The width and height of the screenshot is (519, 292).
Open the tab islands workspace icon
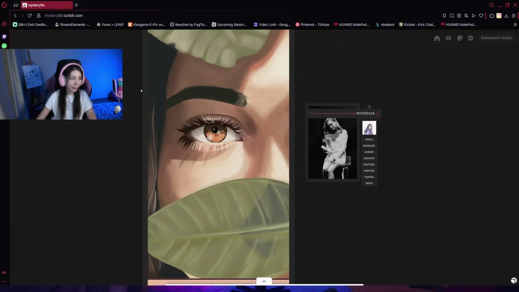click(x=16, y=5)
